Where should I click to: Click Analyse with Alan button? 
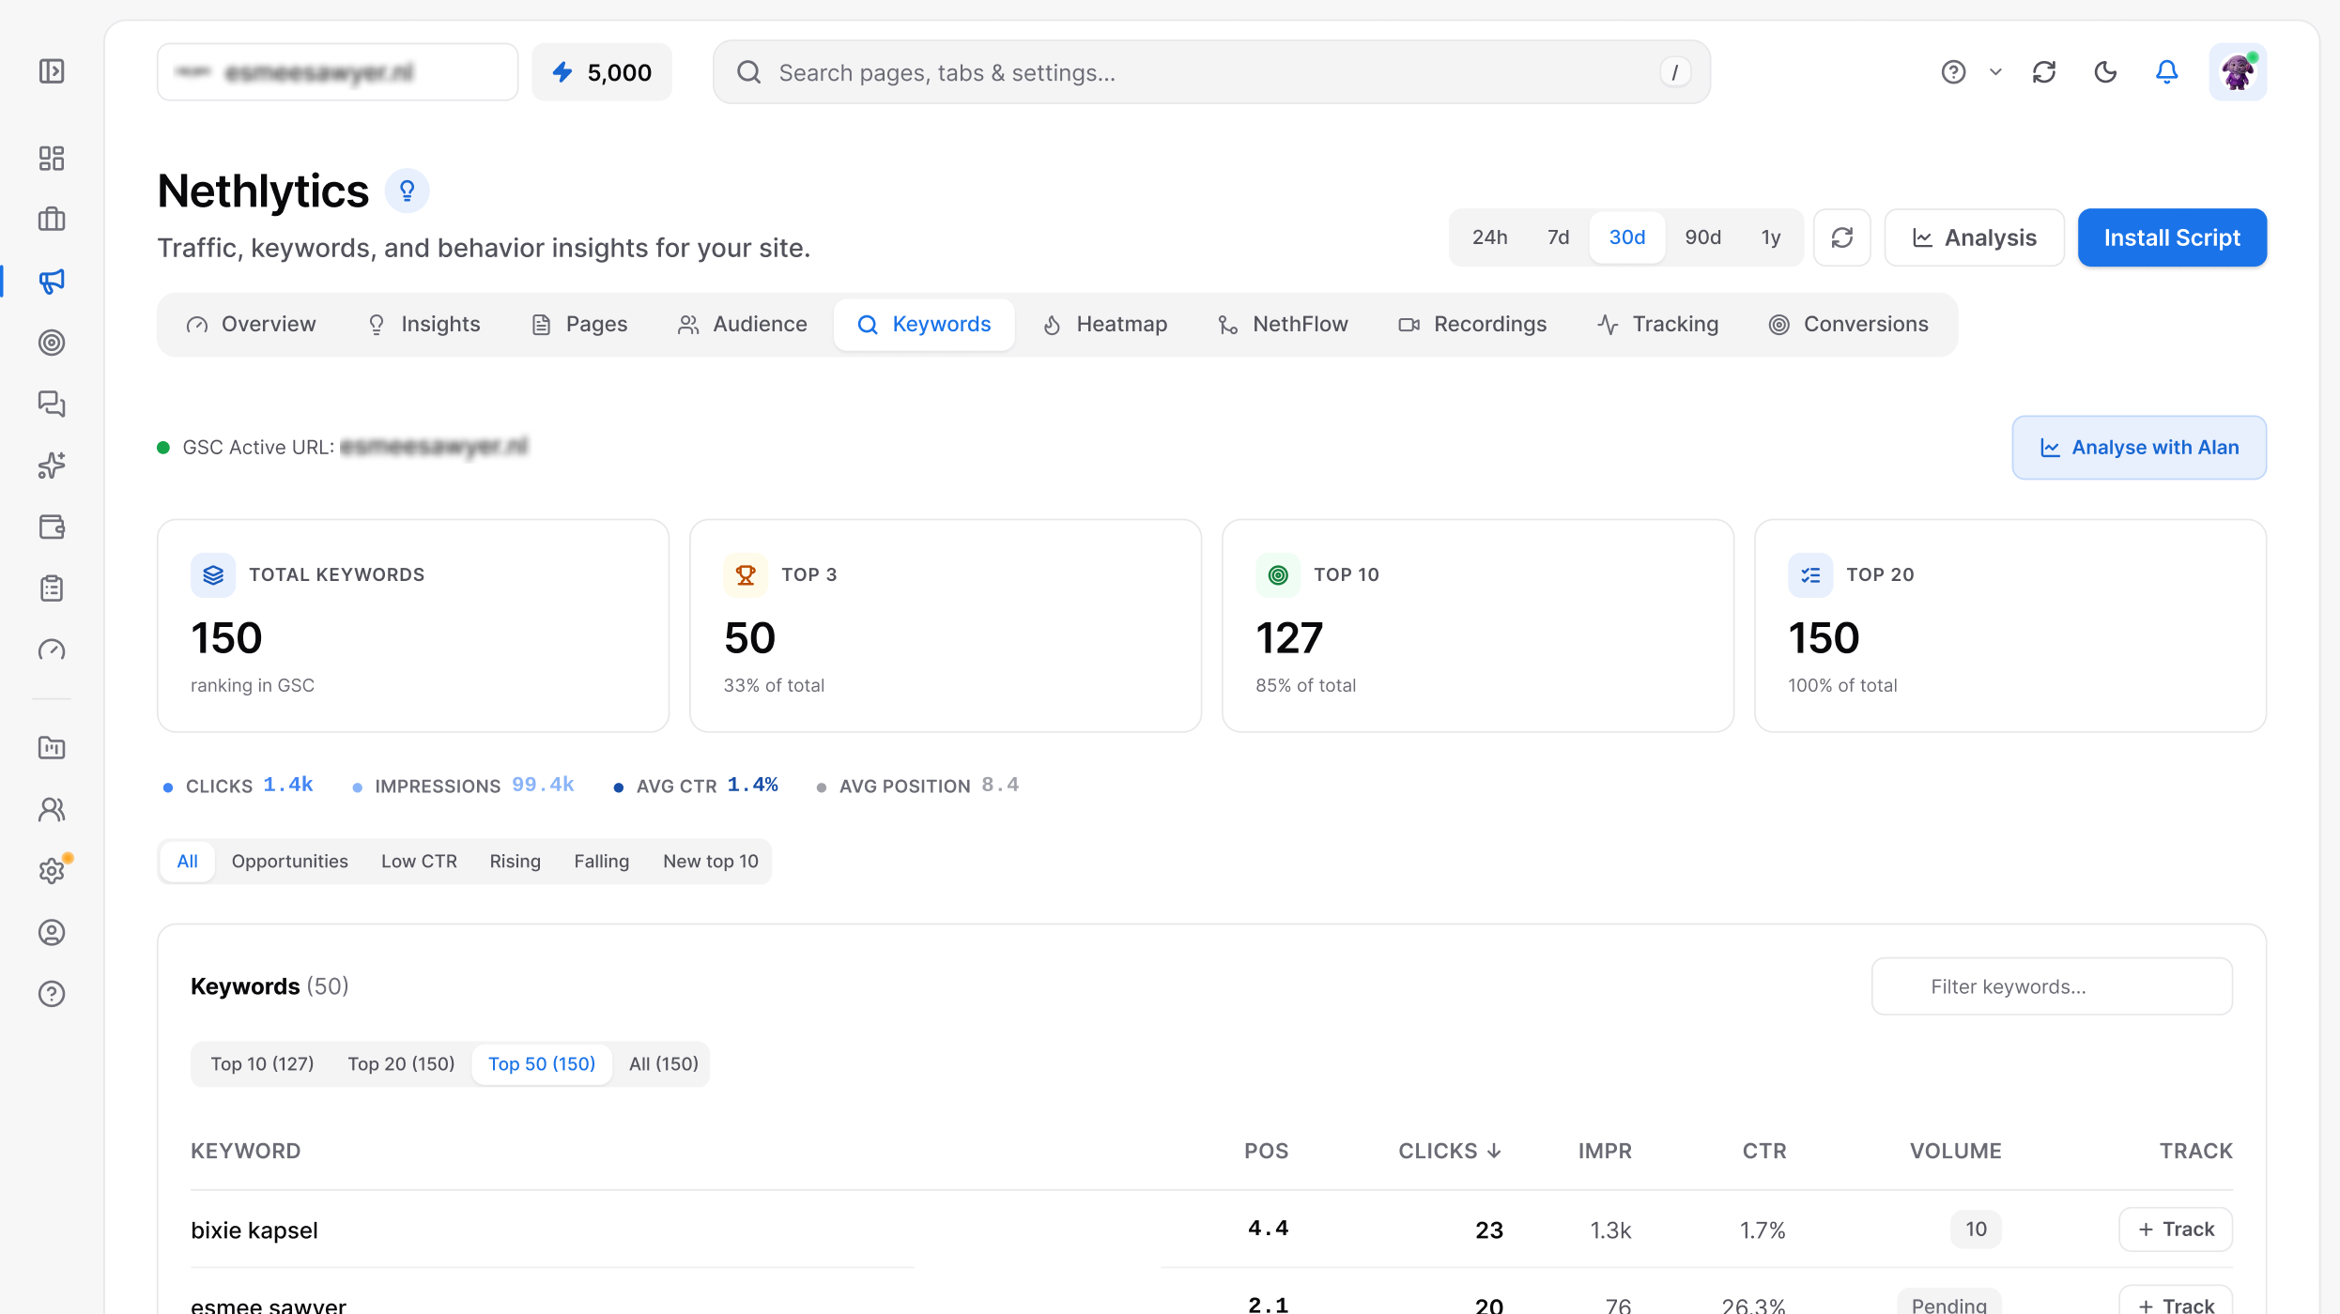pos(2139,447)
